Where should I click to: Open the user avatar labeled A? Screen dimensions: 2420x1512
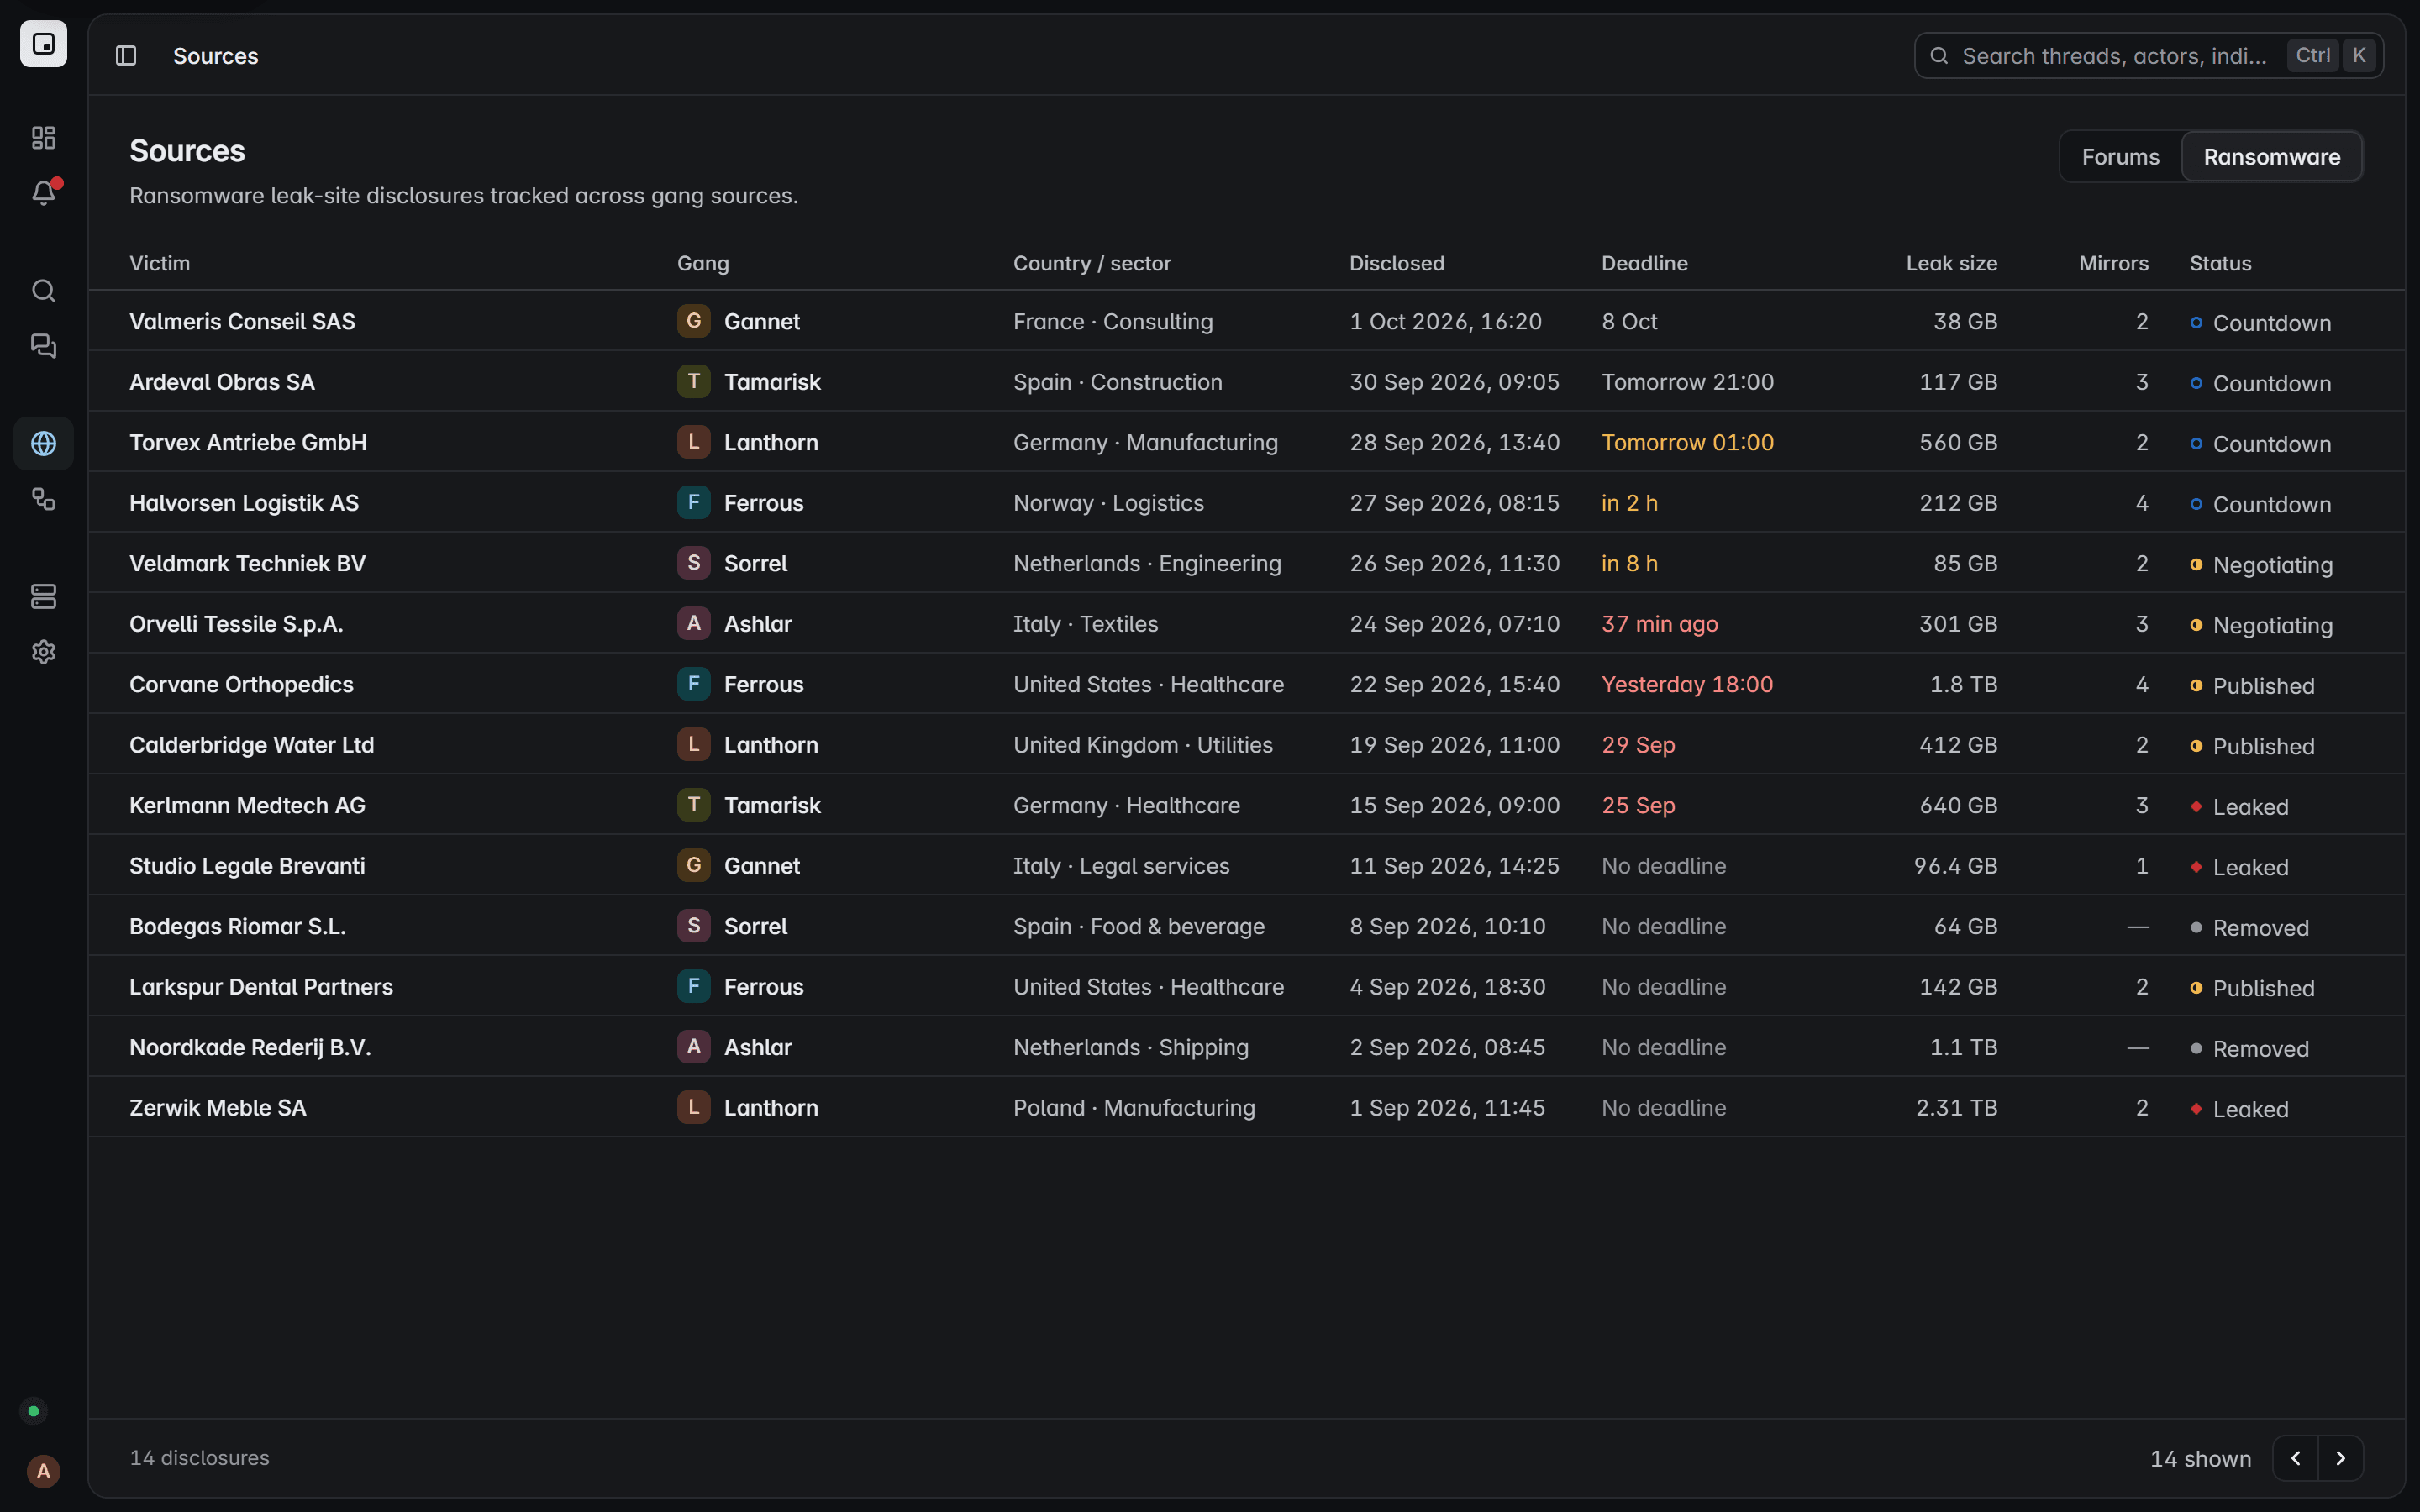[43, 1471]
